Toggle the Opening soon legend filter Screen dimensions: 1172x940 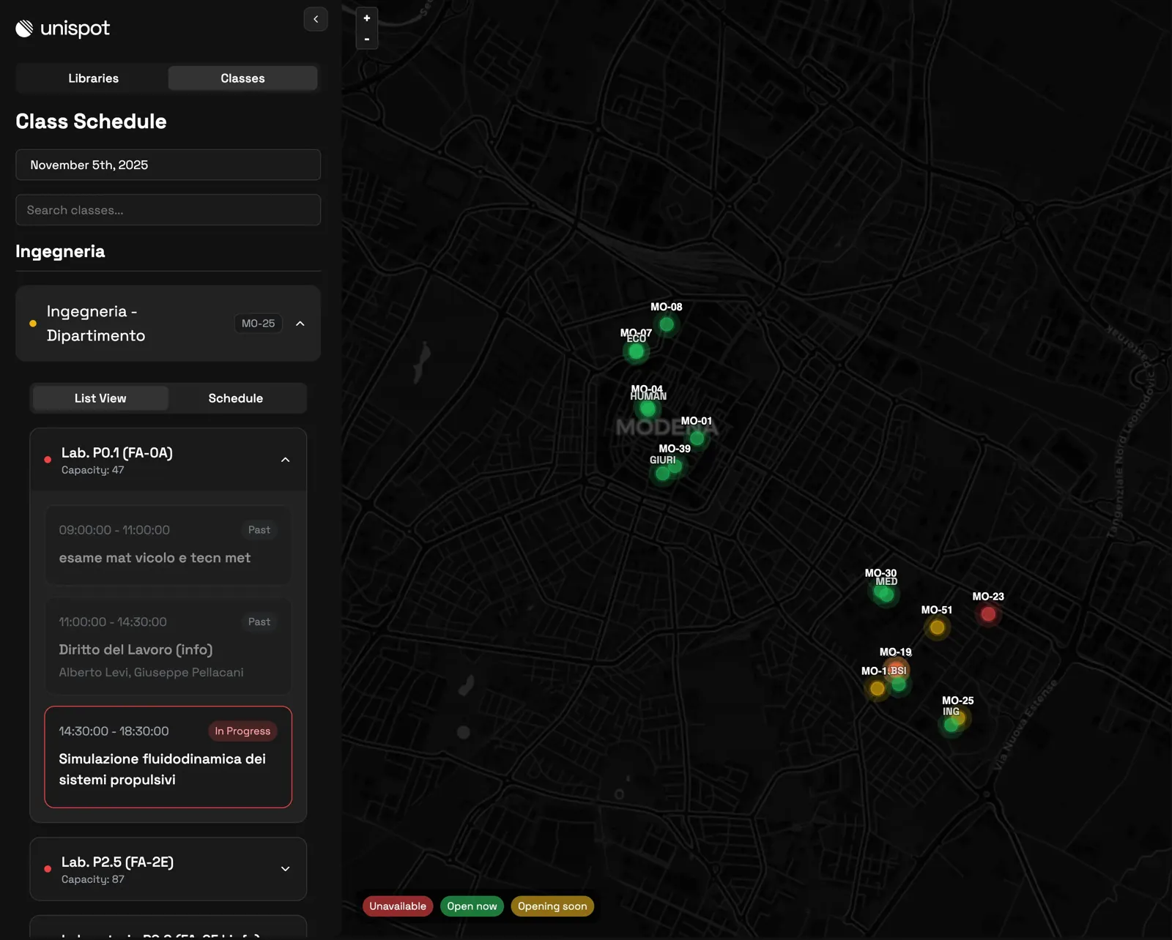click(x=552, y=906)
